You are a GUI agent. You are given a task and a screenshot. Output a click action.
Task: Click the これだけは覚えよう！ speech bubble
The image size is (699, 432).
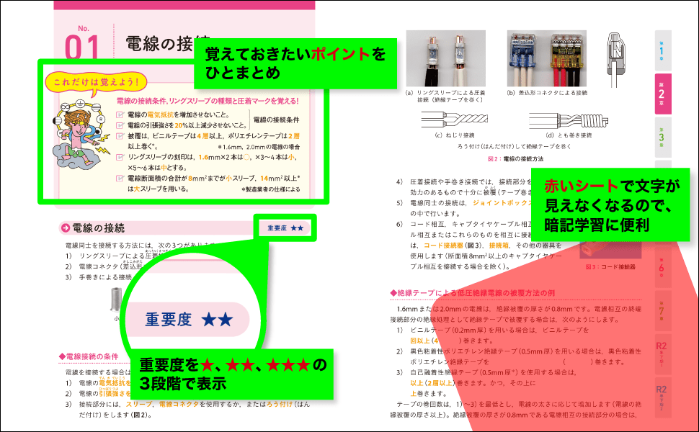97,83
